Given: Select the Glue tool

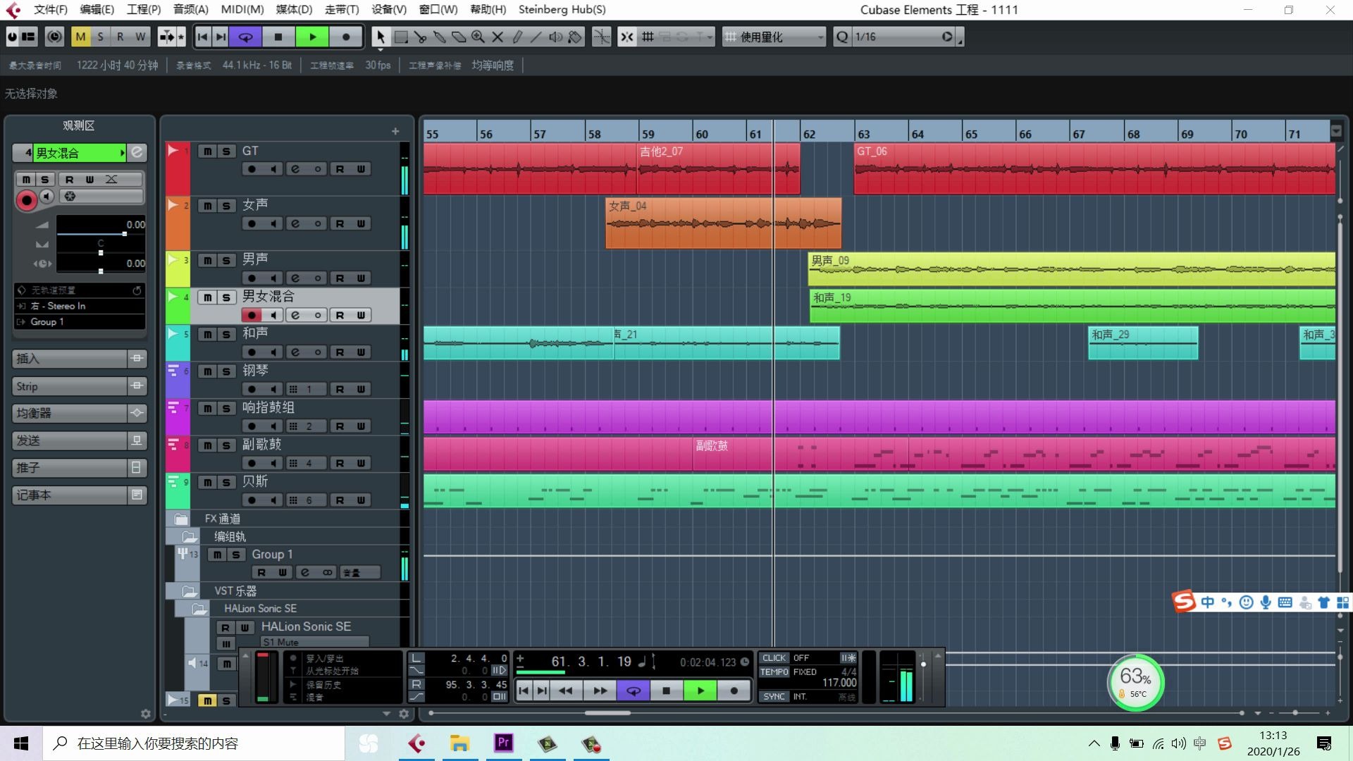Looking at the screenshot, I should 440,37.
